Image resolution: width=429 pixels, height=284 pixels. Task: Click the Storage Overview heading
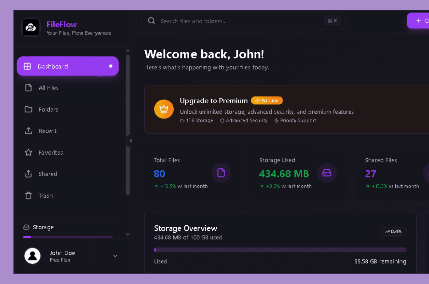[x=186, y=228]
